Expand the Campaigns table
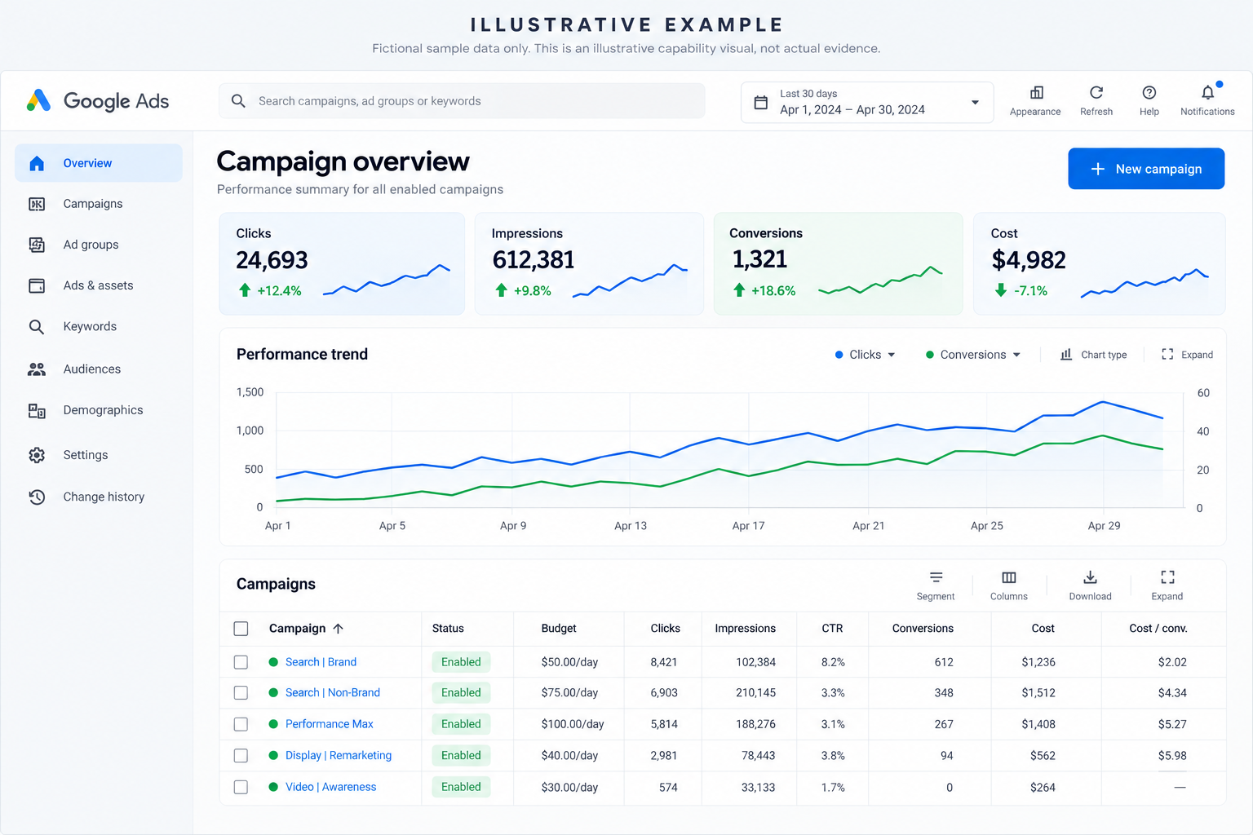The image size is (1253, 835). click(x=1167, y=577)
